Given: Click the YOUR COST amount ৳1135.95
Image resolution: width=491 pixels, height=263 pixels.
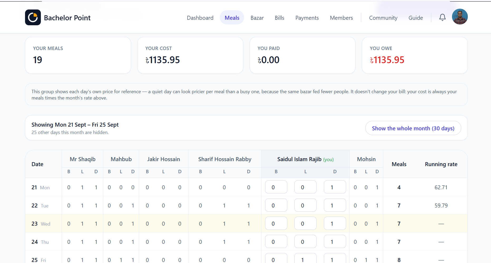Looking at the screenshot, I should [x=163, y=60].
